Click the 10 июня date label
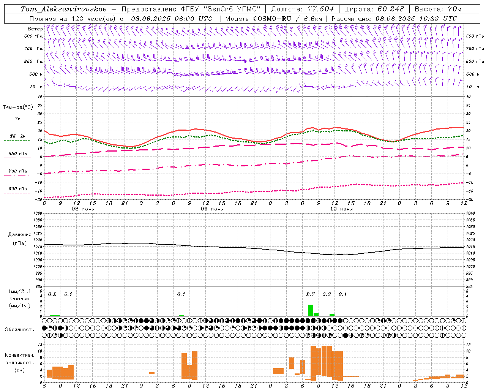 click(x=341, y=209)
